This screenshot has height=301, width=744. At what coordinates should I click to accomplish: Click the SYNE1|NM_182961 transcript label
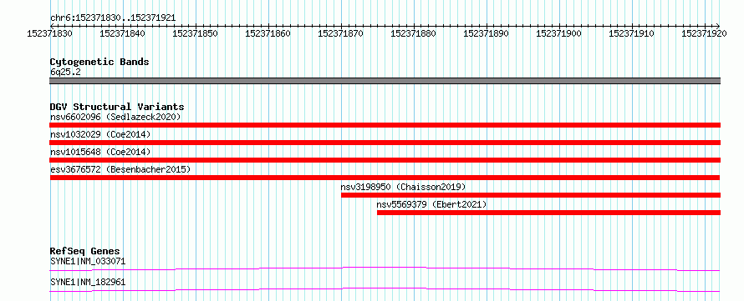coord(88,283)
